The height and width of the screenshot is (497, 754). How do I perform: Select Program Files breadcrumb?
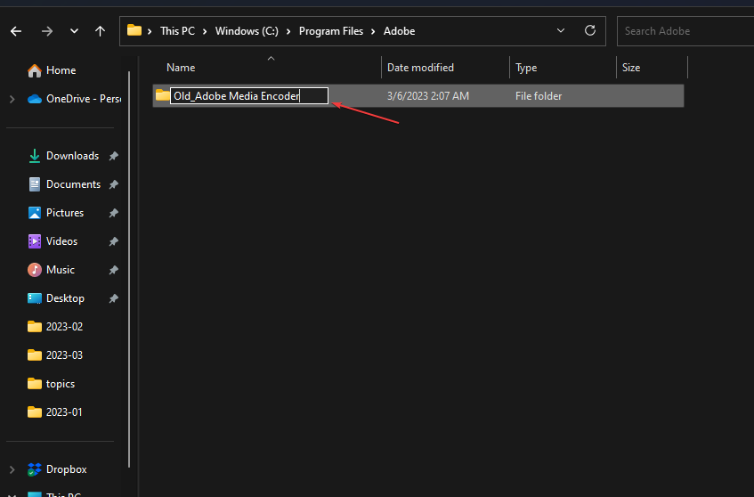coord(331,31)
